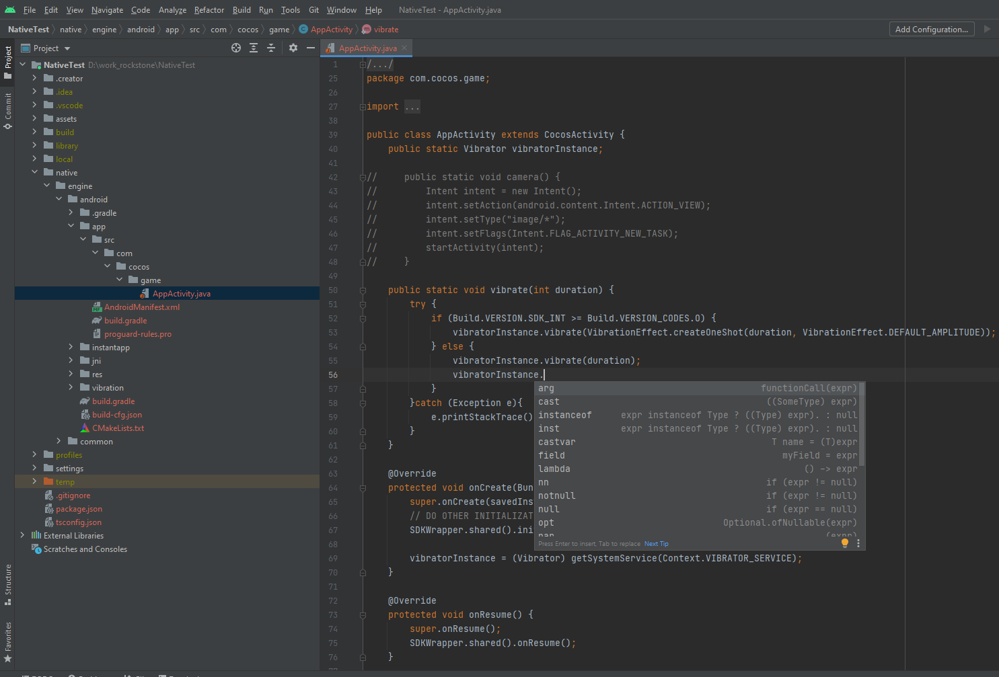
Task: Click the locate-in-project target icon
Action: coord(236,48)
